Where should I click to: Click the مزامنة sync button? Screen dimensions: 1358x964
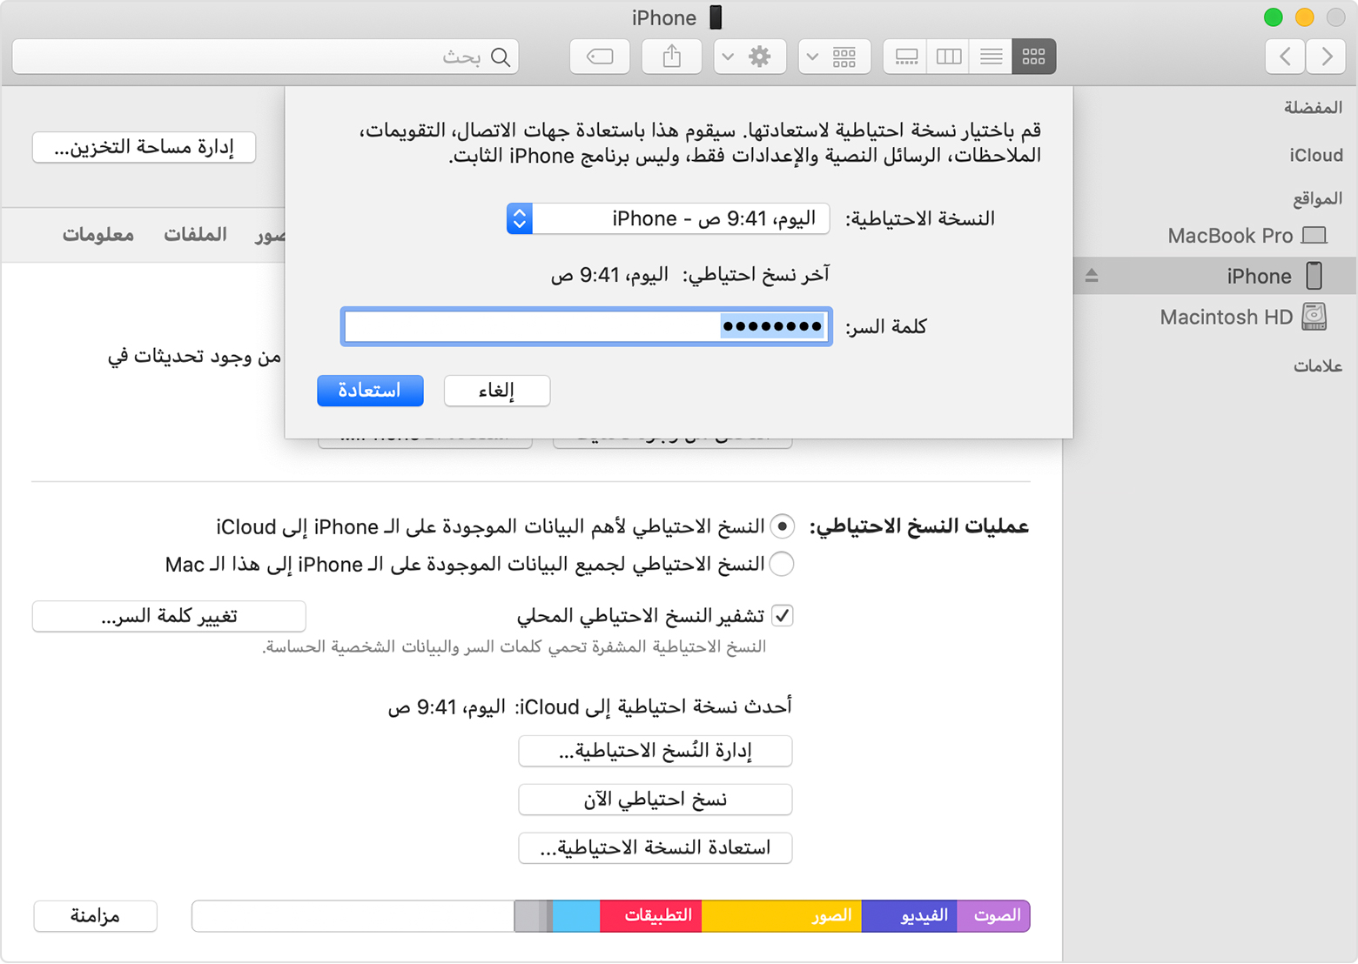click(96, 916)
